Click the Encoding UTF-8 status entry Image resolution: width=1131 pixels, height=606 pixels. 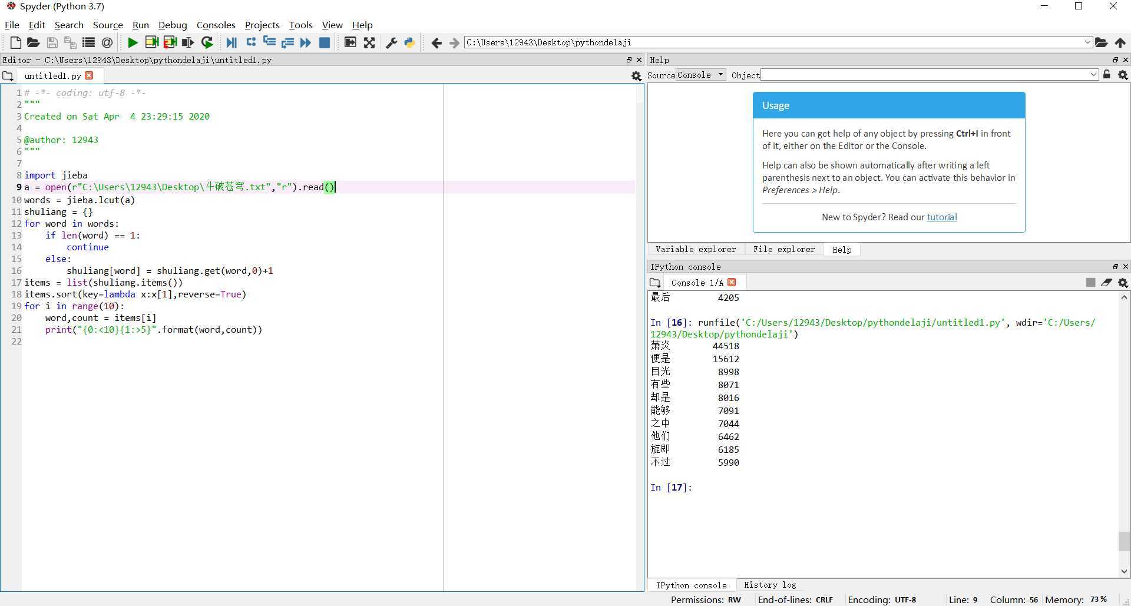coord(882,600)
